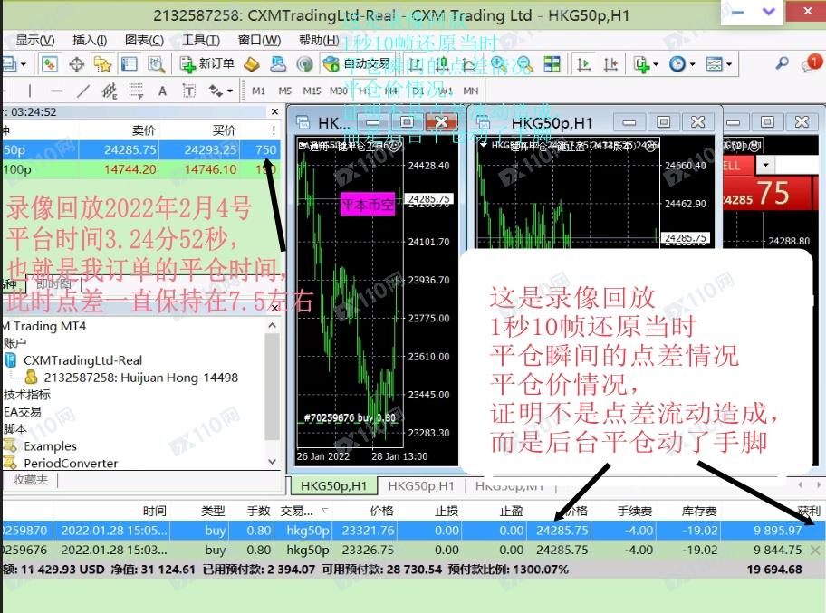Select CXMTradingLtd-Real in Navigator tree
The image size is (826, 613).
click(82, 360)
